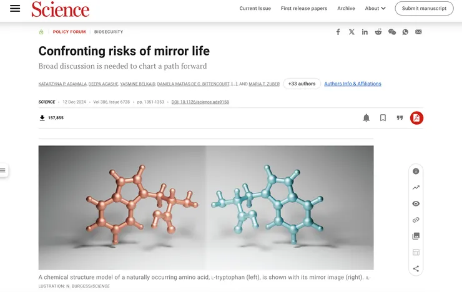The image size is (462, 292).
Task: Click the green open-access lock icon
Action: (41, 32)
